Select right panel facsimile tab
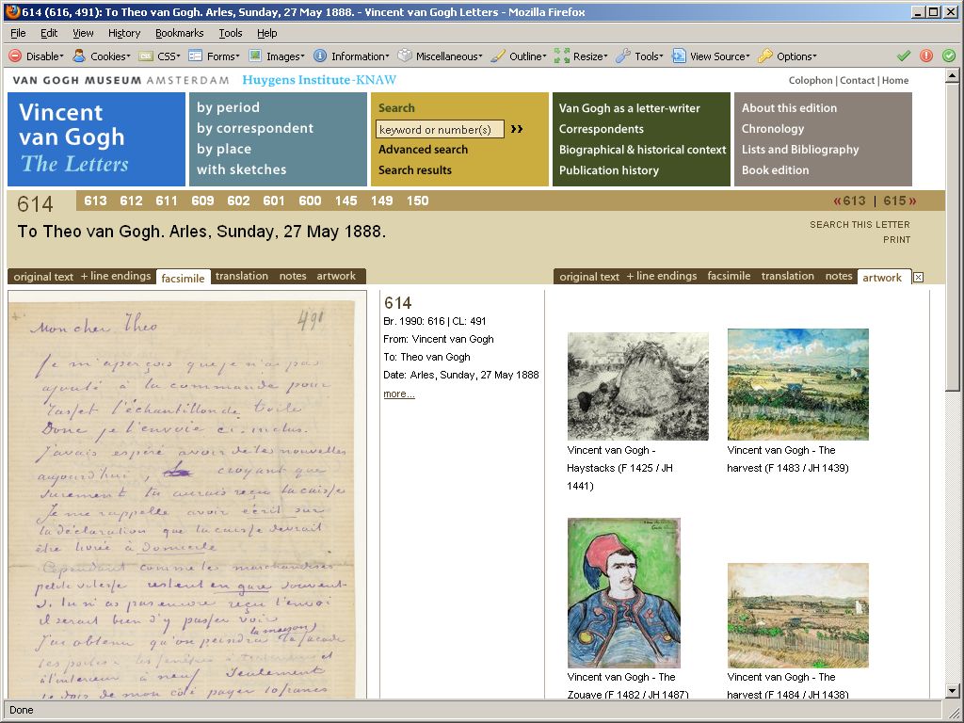This screenshot has width=964, height=723. [729, 276]
